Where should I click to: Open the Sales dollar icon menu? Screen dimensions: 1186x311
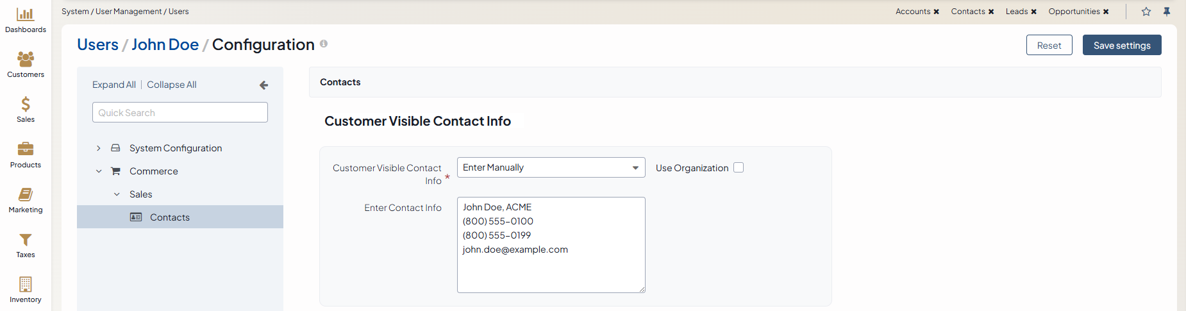26,105
